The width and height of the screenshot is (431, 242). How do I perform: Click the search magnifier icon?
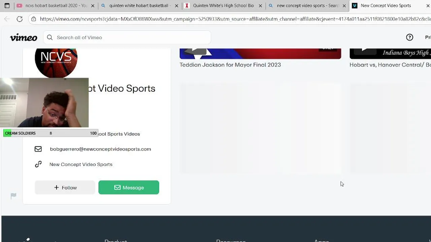pos(50,38)
